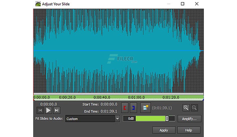Go to start of the audio
The height and width of the screenshot is (137, 237).
tap(40, 110)
